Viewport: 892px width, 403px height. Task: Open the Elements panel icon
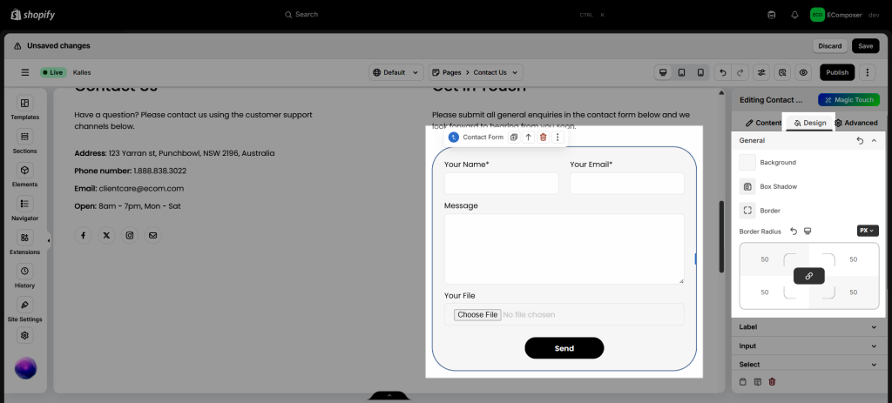pos(24,171)
